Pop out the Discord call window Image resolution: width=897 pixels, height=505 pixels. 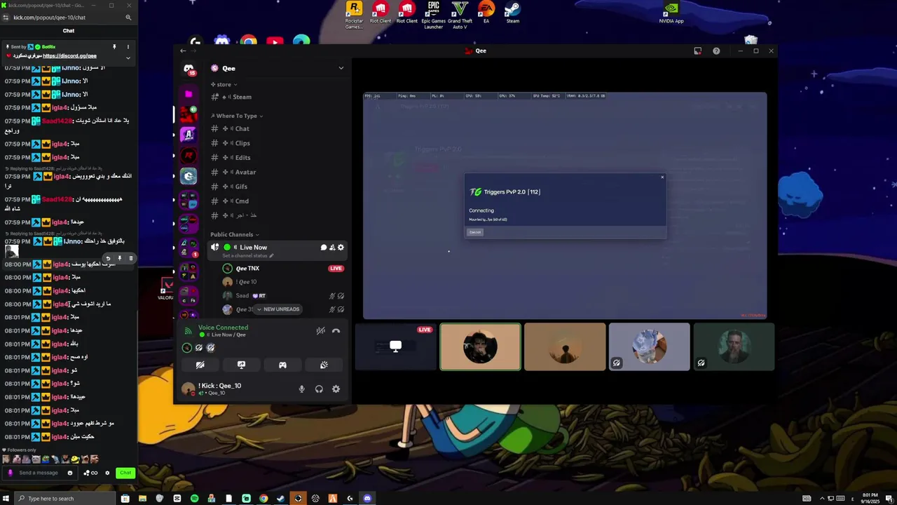[x=697, y=51]
